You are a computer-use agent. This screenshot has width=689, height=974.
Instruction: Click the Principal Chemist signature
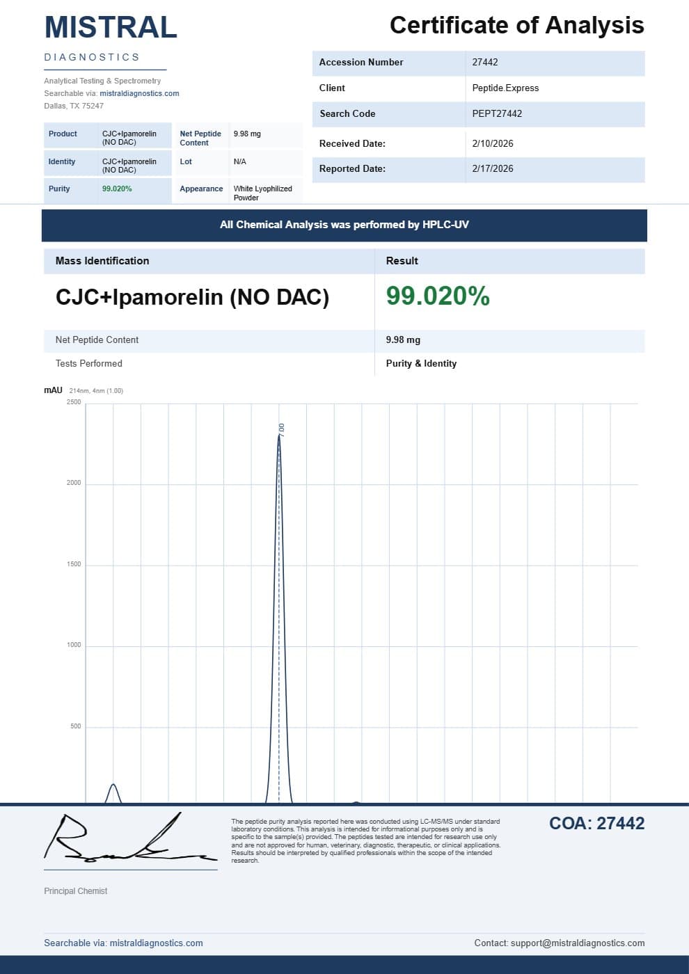tap(130, 836)
